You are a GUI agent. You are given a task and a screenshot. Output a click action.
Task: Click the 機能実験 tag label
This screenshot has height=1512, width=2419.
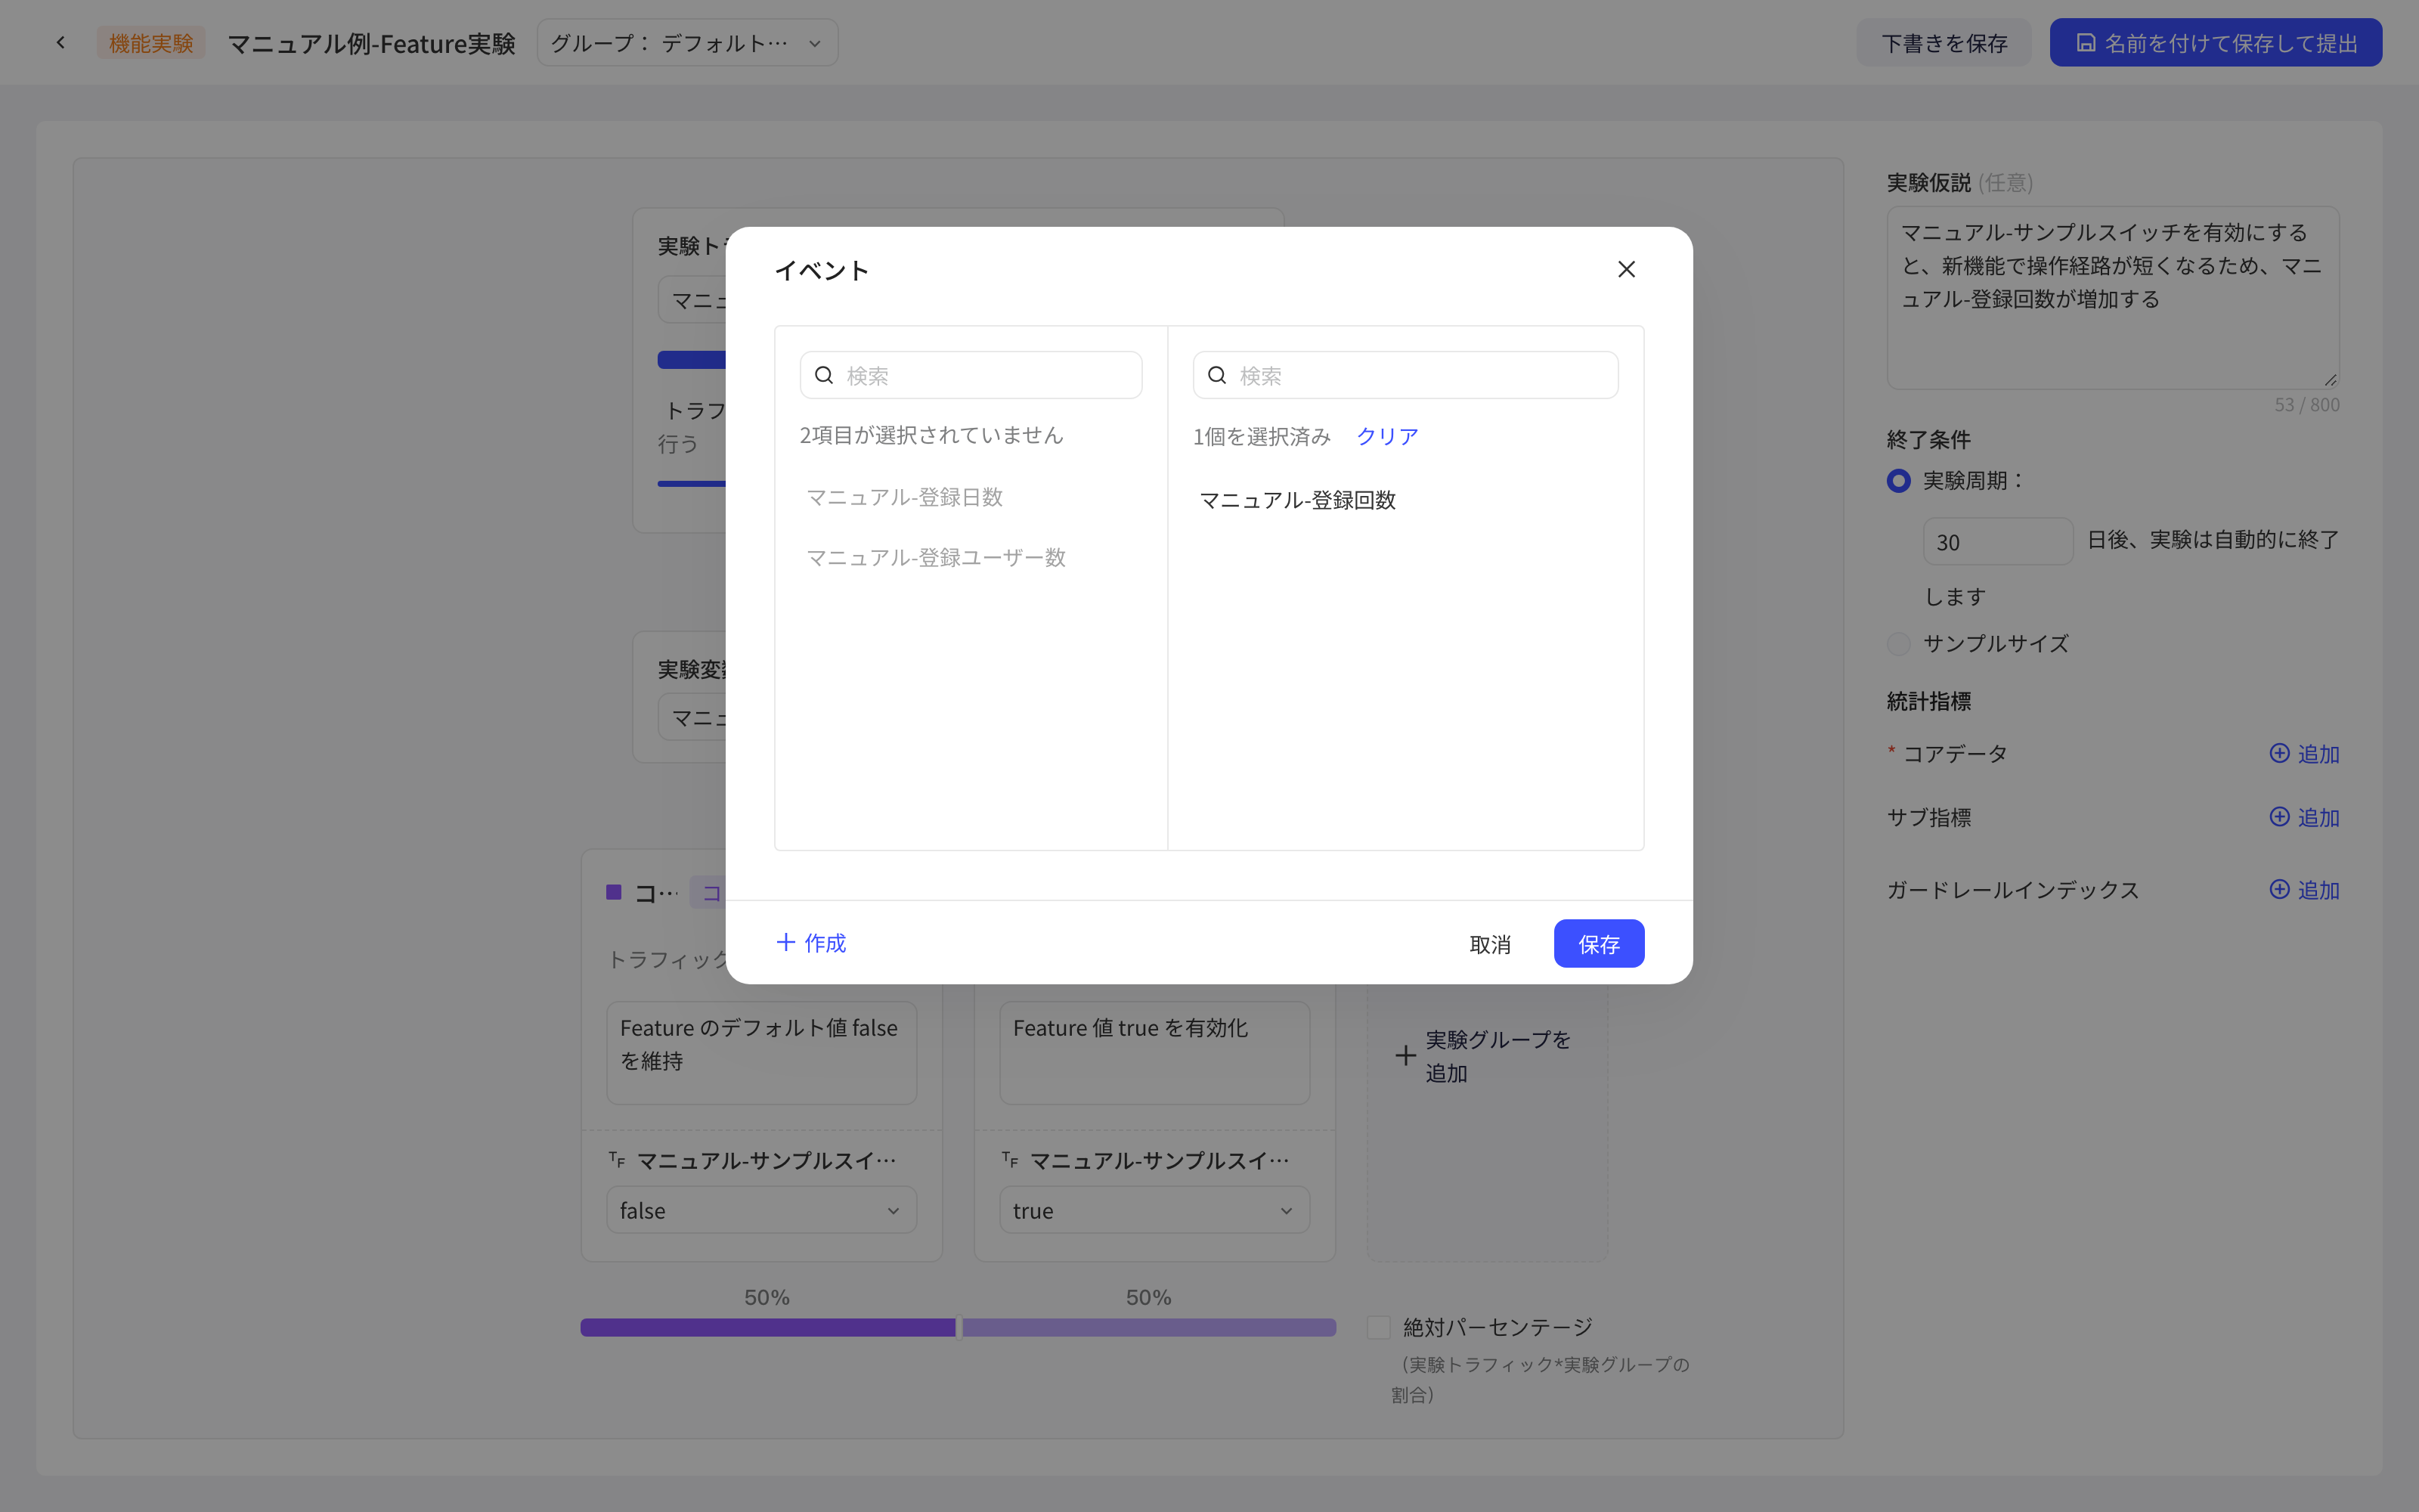pyautogui.click(x=151, y=43)
